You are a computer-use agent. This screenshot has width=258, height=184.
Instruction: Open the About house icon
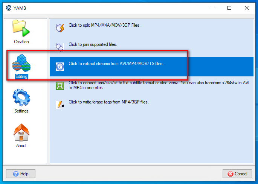(21, 132)
